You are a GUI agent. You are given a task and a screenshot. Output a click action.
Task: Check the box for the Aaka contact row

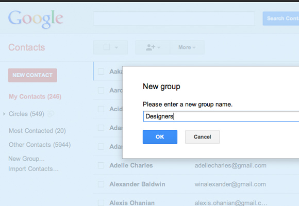(x=101, y=72)
